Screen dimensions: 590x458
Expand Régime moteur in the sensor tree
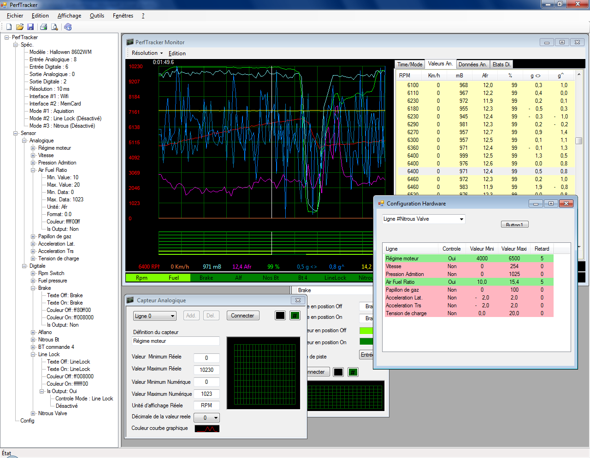pyautogui.click(x=33, y=148)
